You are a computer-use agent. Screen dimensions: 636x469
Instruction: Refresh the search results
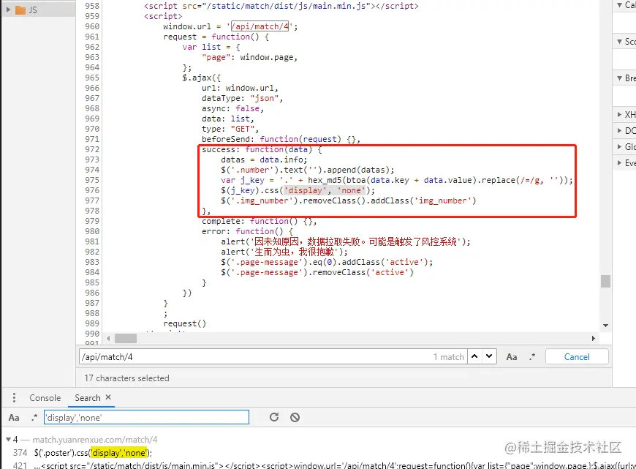[x=274, y=417]
